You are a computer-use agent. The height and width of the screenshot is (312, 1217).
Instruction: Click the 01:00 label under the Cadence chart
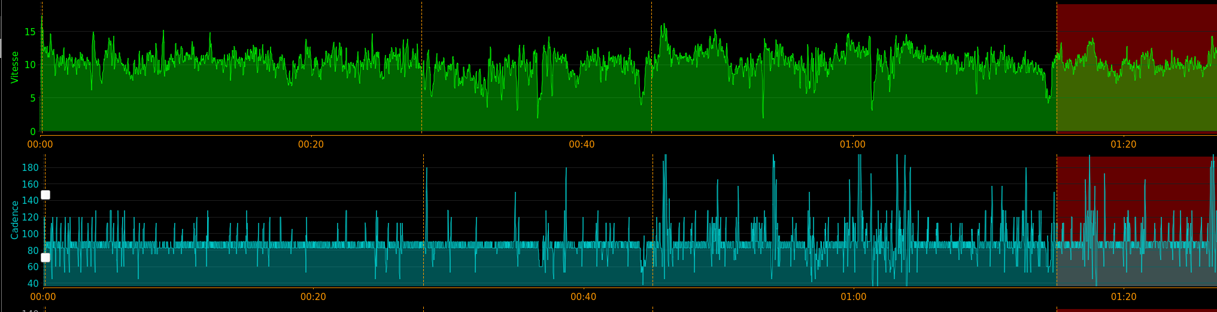(854, 297)
